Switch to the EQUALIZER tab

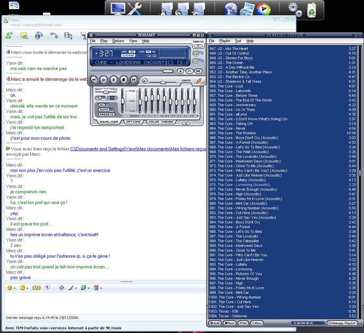(109, 122)
